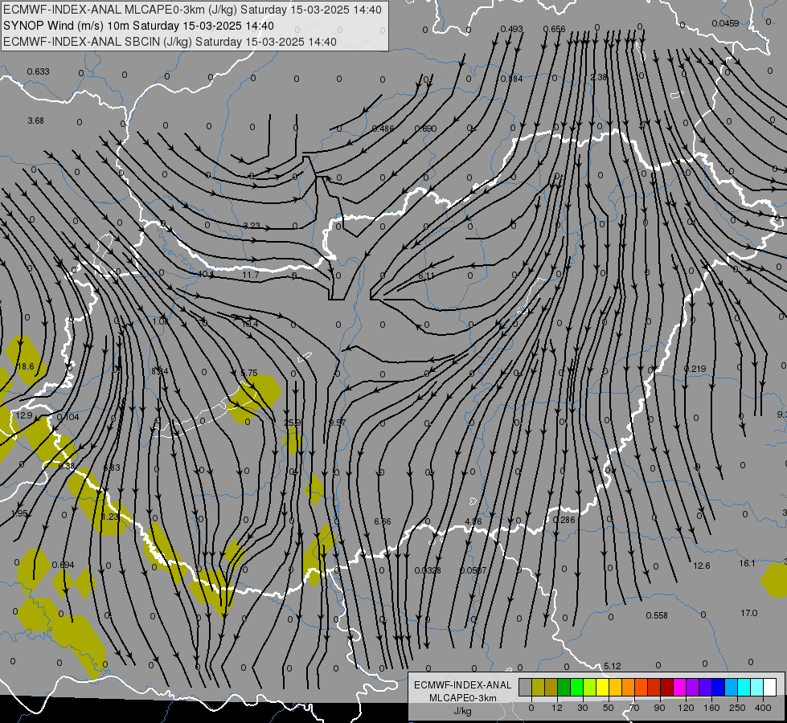Click the legend scale value 70

point(634,708)
